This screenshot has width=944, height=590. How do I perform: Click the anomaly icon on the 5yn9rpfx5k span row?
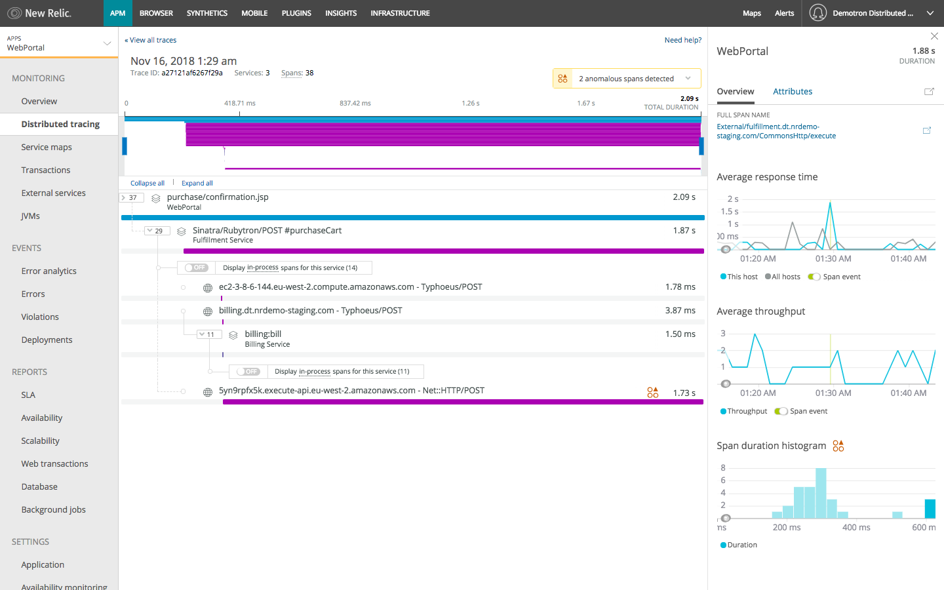[x=652, y=392]
